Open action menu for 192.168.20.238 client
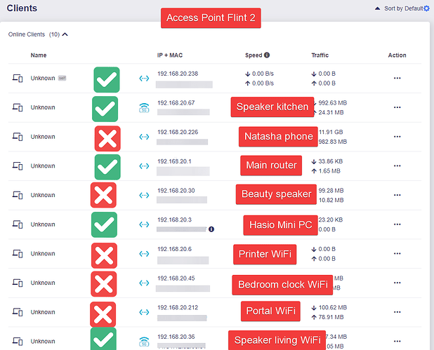The width and height of the screenshot is (434, 350). tap(397, 79)
